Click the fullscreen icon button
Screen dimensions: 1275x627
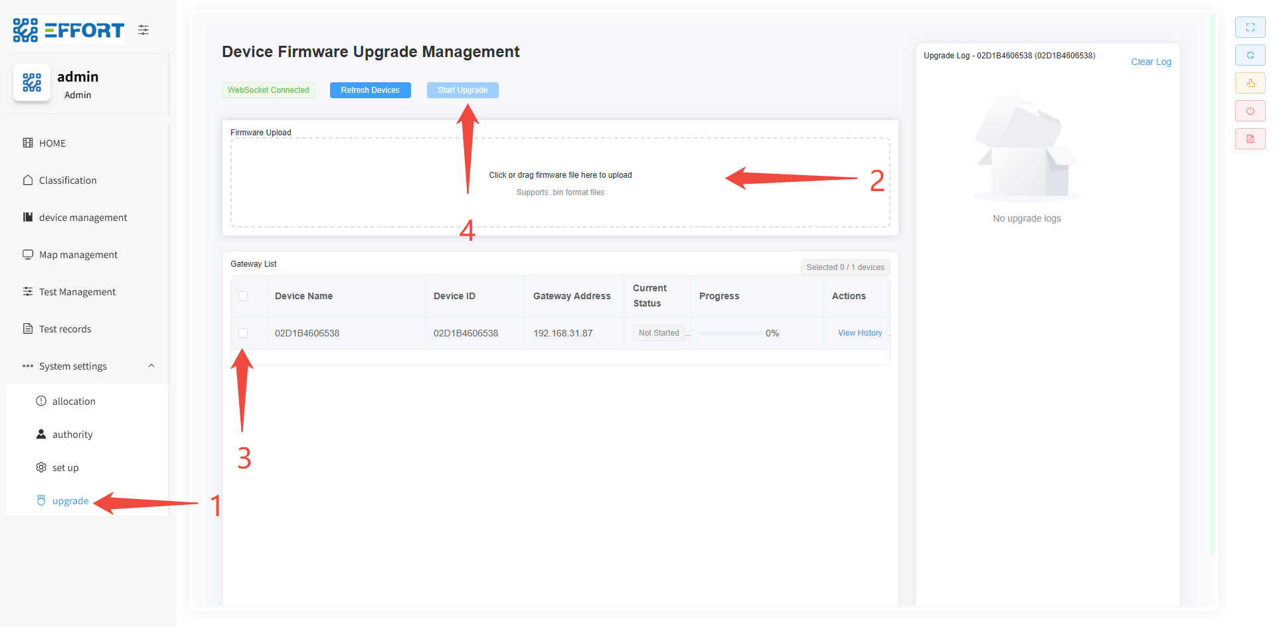pos(1250,27)
